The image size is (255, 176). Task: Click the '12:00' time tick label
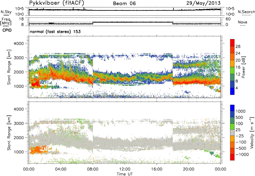[x=125, y=169]
